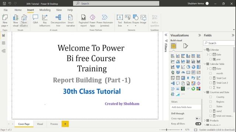Select the Python visual

(x=193, y=78)
